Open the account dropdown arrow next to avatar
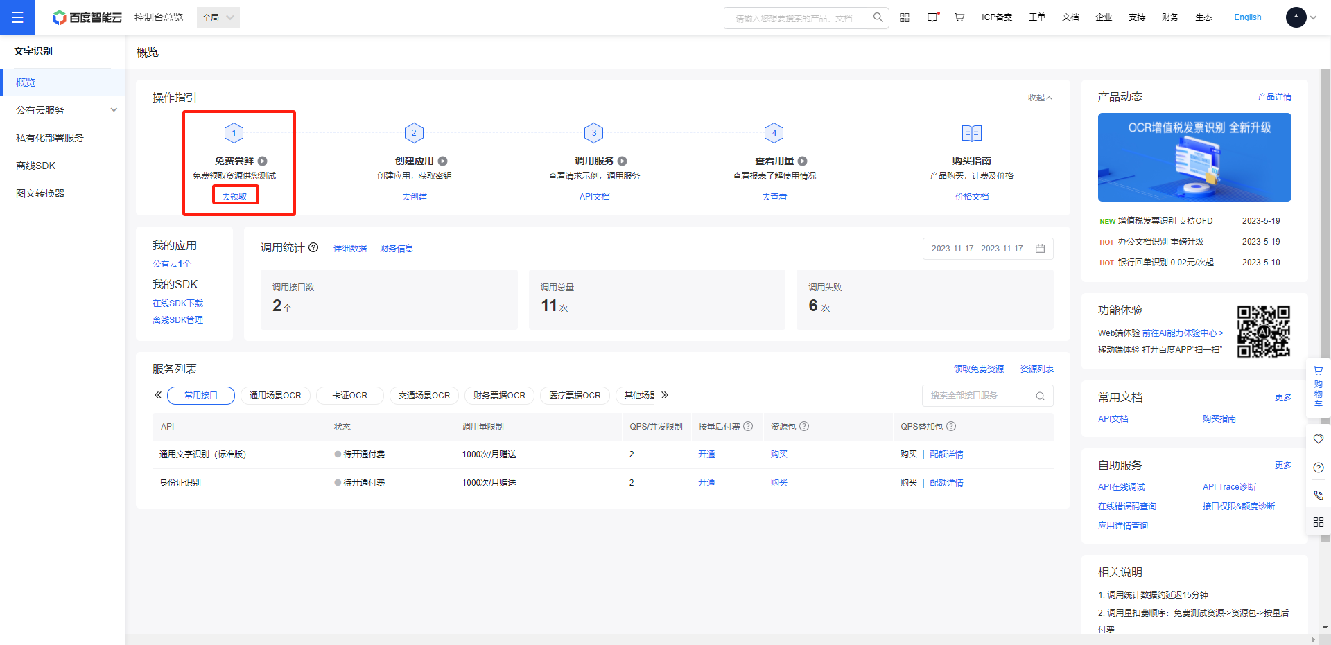 [1313, 17]
